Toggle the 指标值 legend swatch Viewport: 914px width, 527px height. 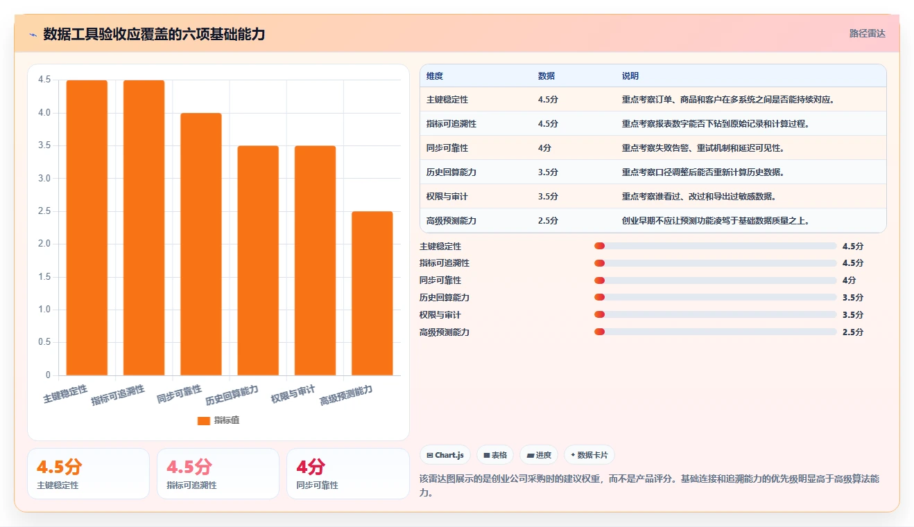[204, 420]
